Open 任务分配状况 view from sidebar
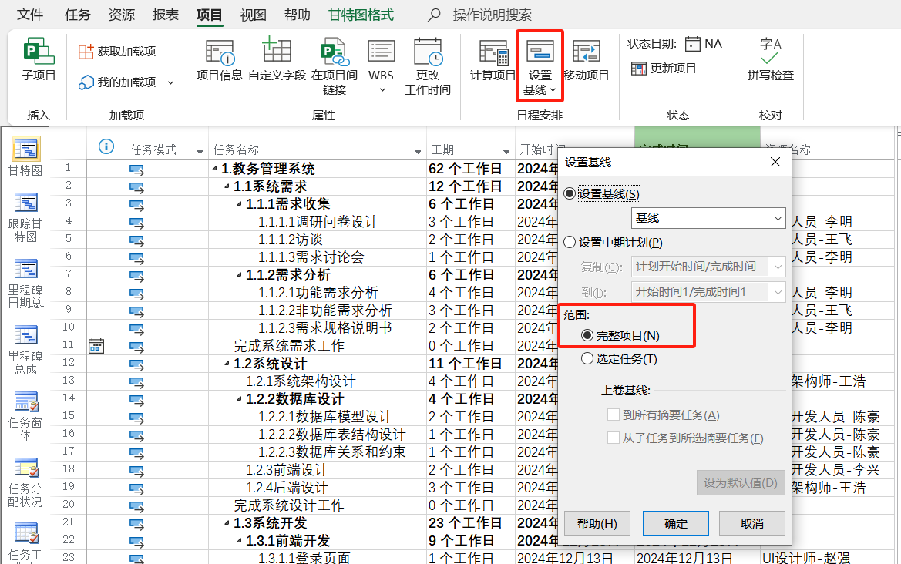Viewport: 901px width, 564px height. coord(25,482)
